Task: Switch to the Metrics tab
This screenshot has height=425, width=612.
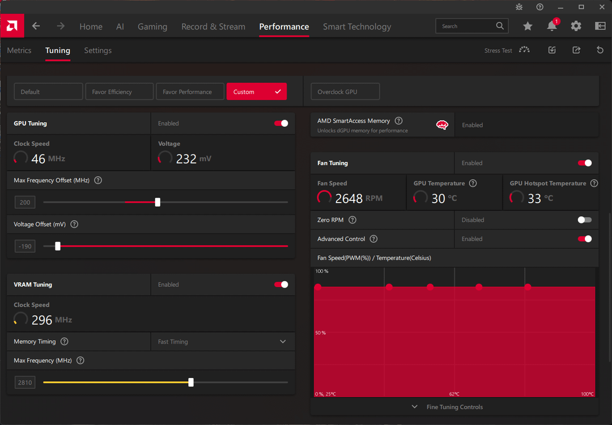Action: [x=19, y=50]
